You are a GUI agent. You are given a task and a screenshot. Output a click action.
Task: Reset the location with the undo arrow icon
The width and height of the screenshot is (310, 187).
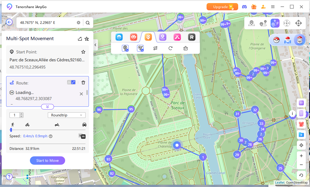pyautogui.click(x=301, y=175)
